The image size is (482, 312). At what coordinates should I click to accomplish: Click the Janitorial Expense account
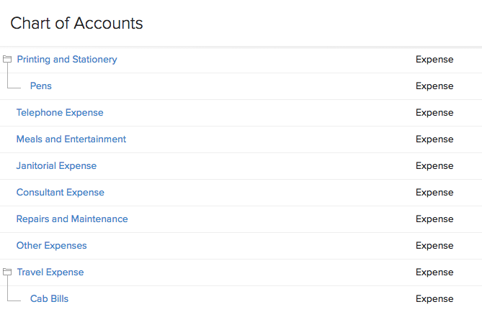click(x=56, y=166)
